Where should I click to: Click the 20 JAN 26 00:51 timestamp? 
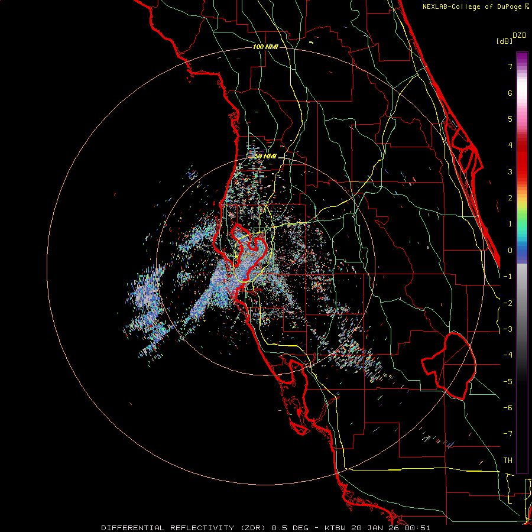(391, 528)
